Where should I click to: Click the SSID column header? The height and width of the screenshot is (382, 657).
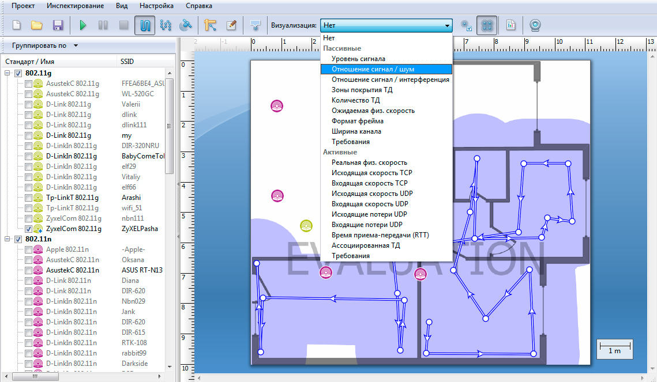pyautogui.click(x=127, y=62)
